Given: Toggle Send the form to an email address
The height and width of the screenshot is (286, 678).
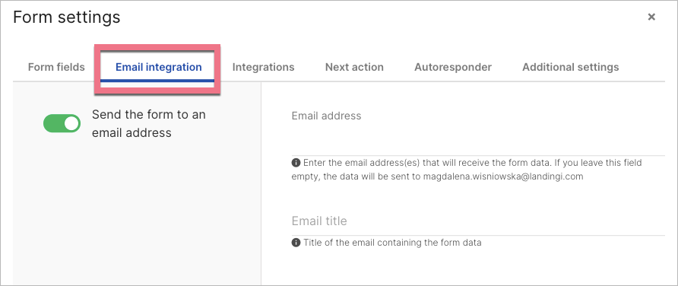Looking at the screenshot, I should point(62,123).
